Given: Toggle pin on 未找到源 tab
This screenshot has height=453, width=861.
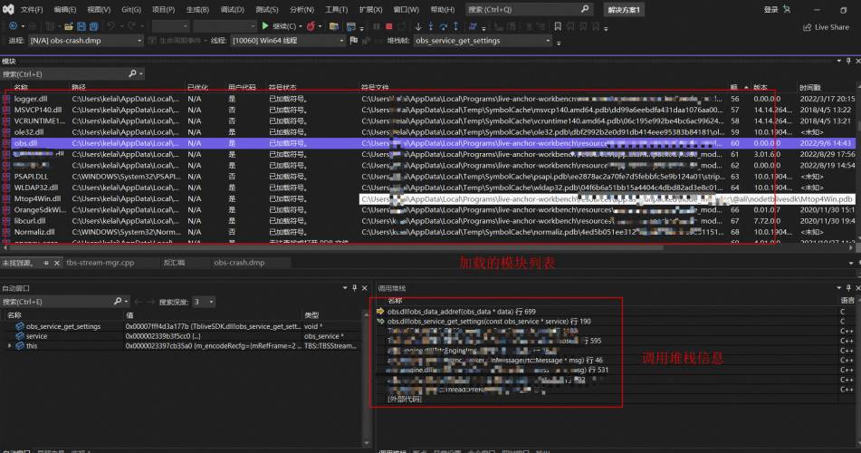Looking at the screenshot, I should 46,263.
